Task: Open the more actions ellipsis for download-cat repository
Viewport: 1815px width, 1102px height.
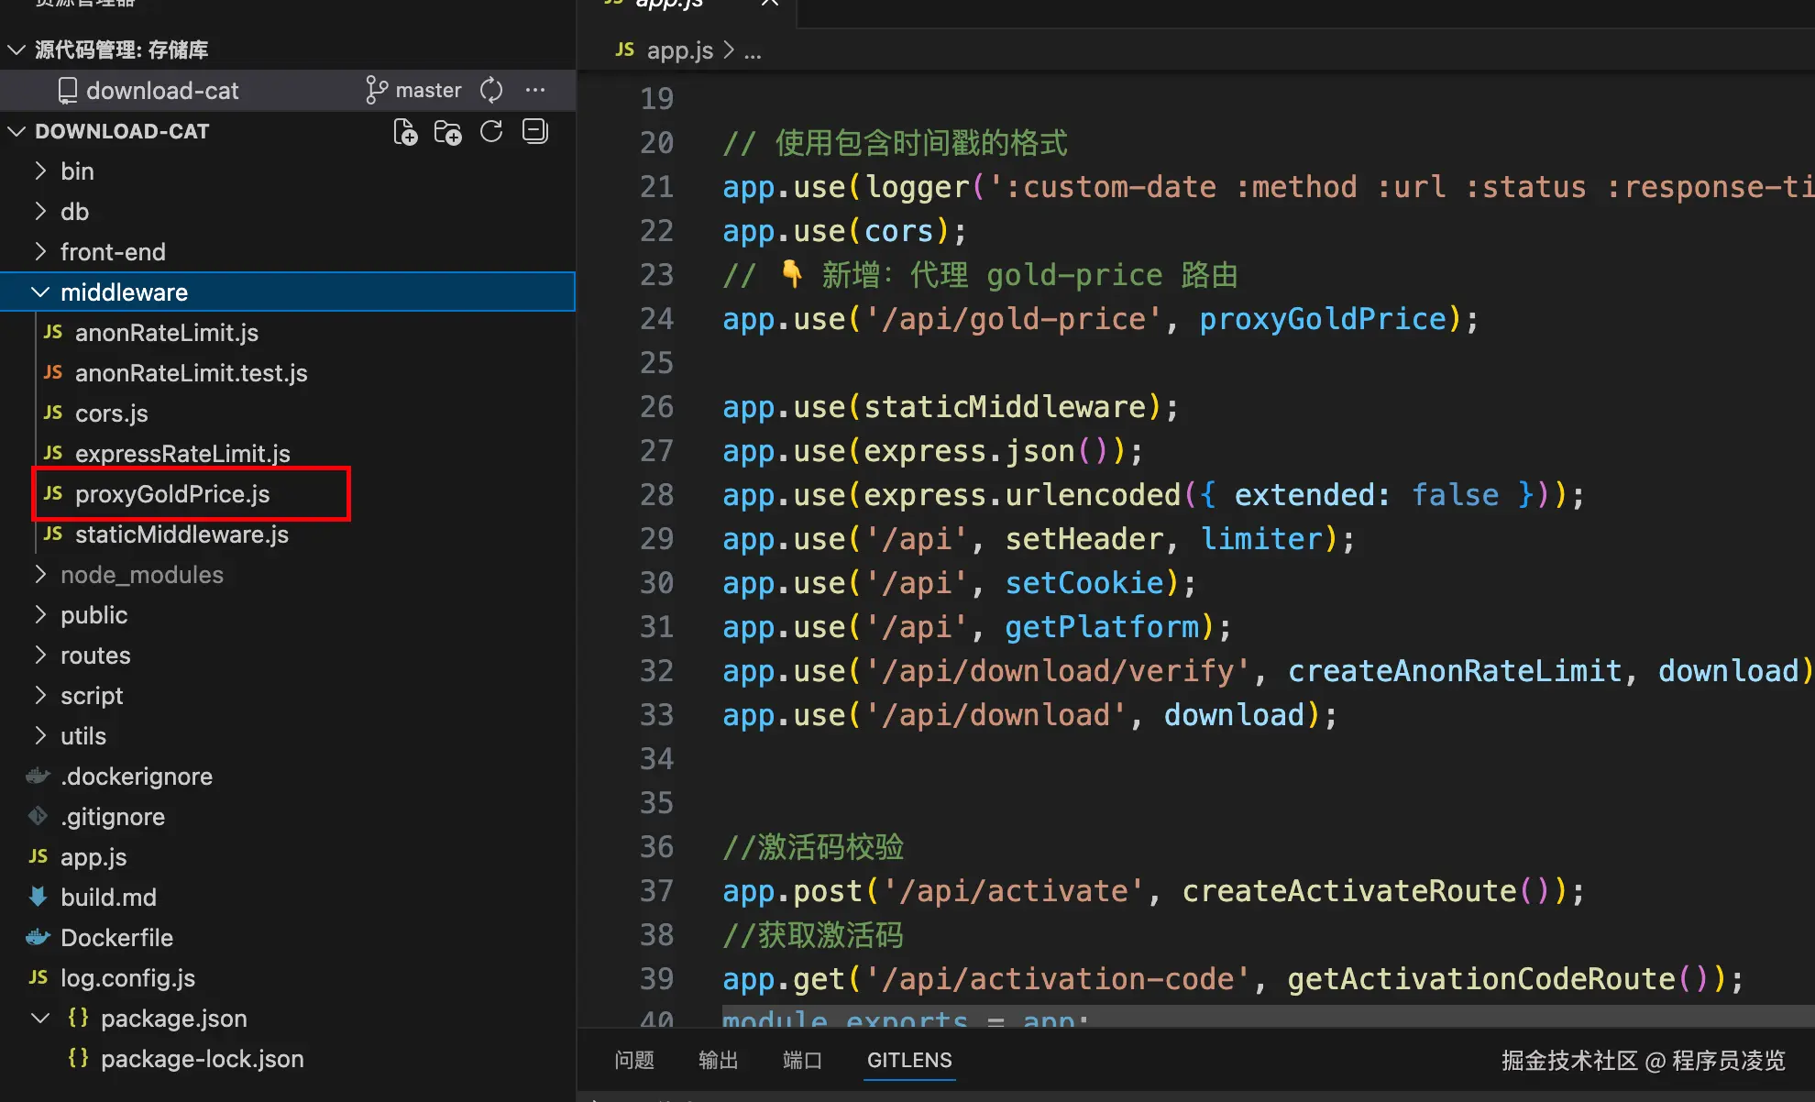Action: click(x=535, y=90)
